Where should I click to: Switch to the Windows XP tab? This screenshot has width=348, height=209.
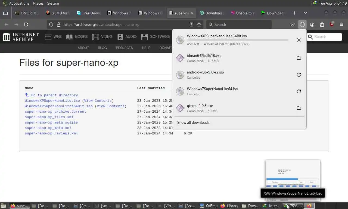pos(150,13)
